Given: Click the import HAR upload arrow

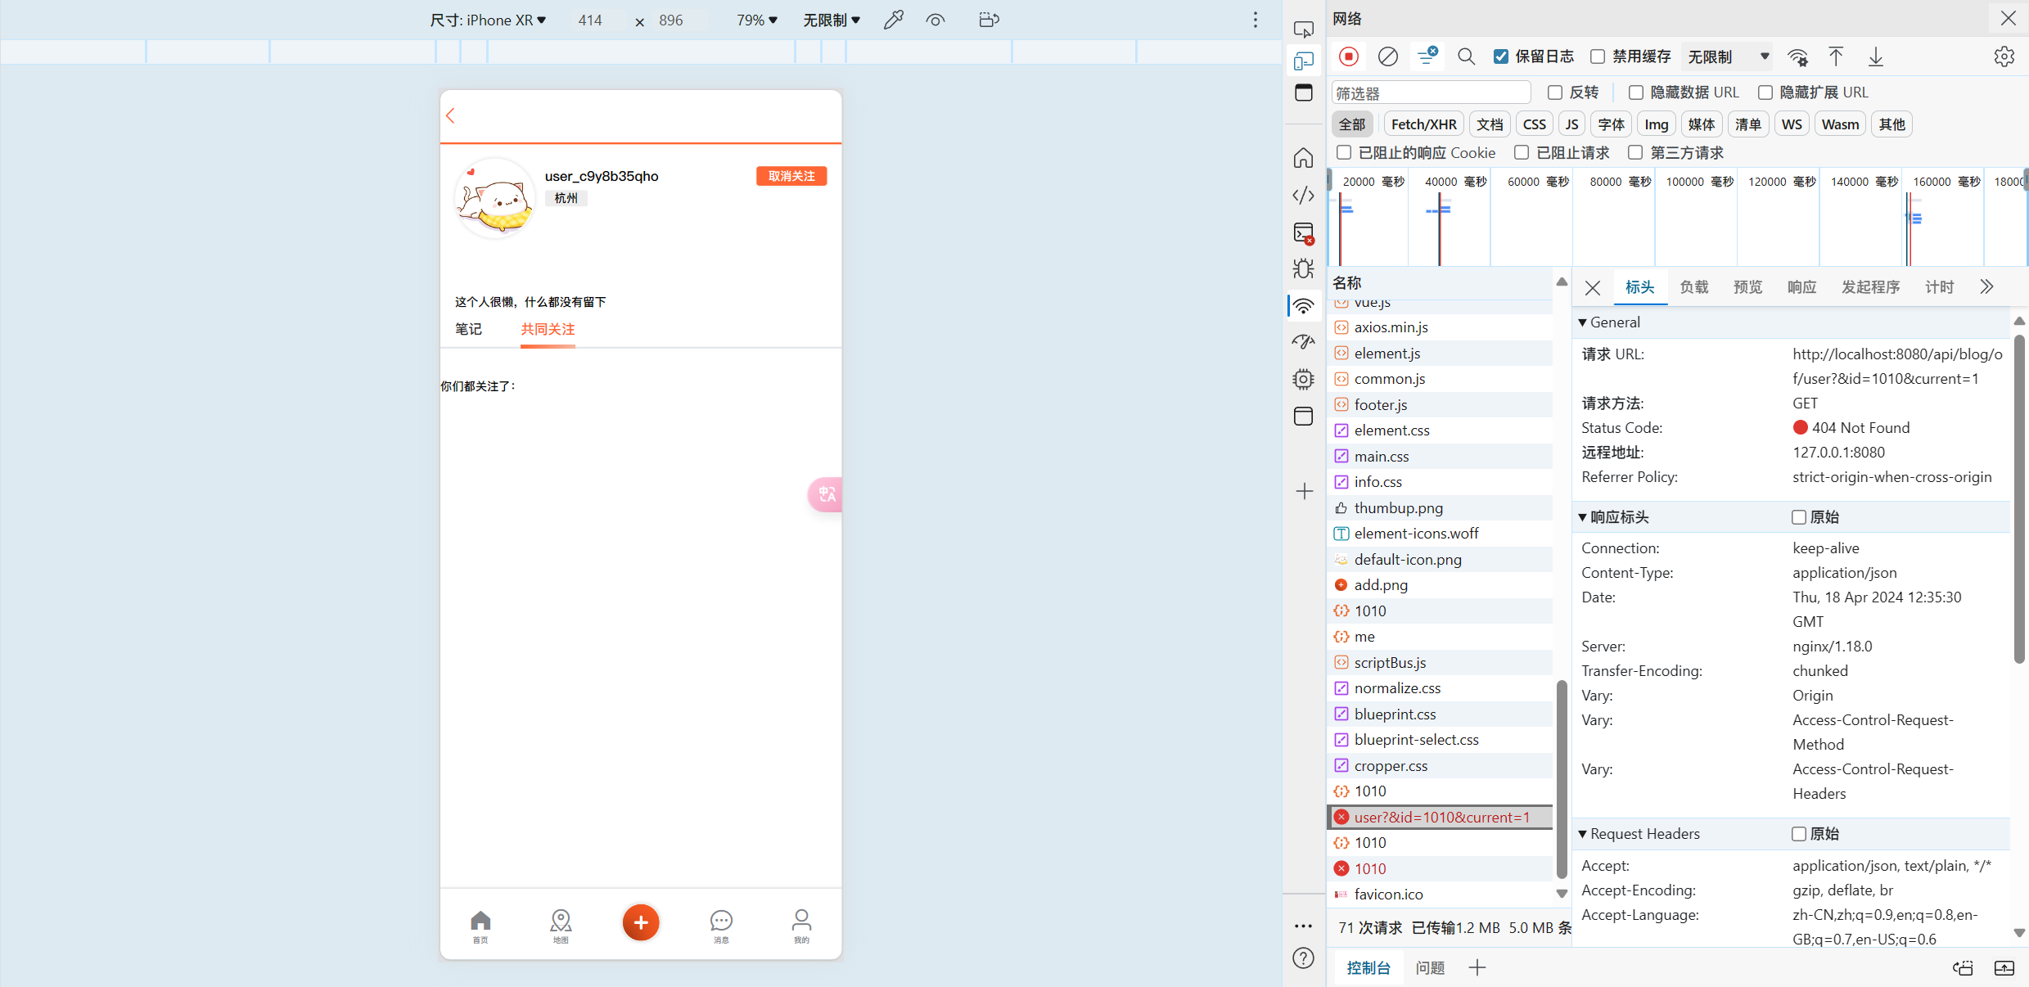Looking at the screenshot, I should pos(1836,56).
